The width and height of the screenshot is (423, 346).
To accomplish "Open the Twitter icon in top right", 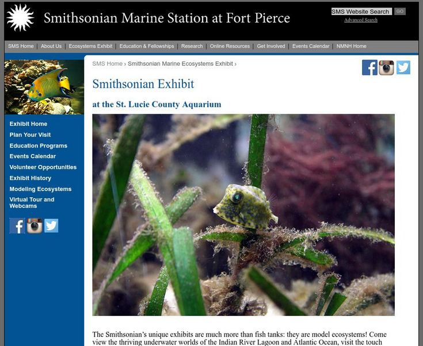I will pyautogui.click(x=403, y=67).
